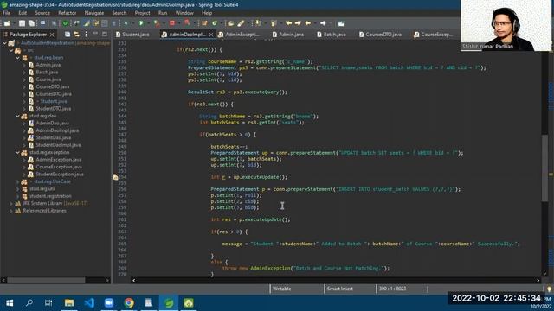Open the Source menu
The height and width of the screenshot is (311, 554).
(42, 13)
